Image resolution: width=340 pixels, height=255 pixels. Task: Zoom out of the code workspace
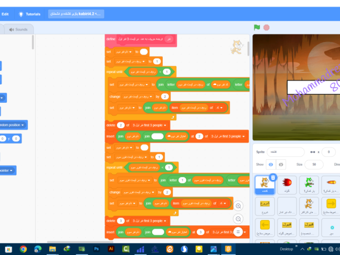pos(238,219)
